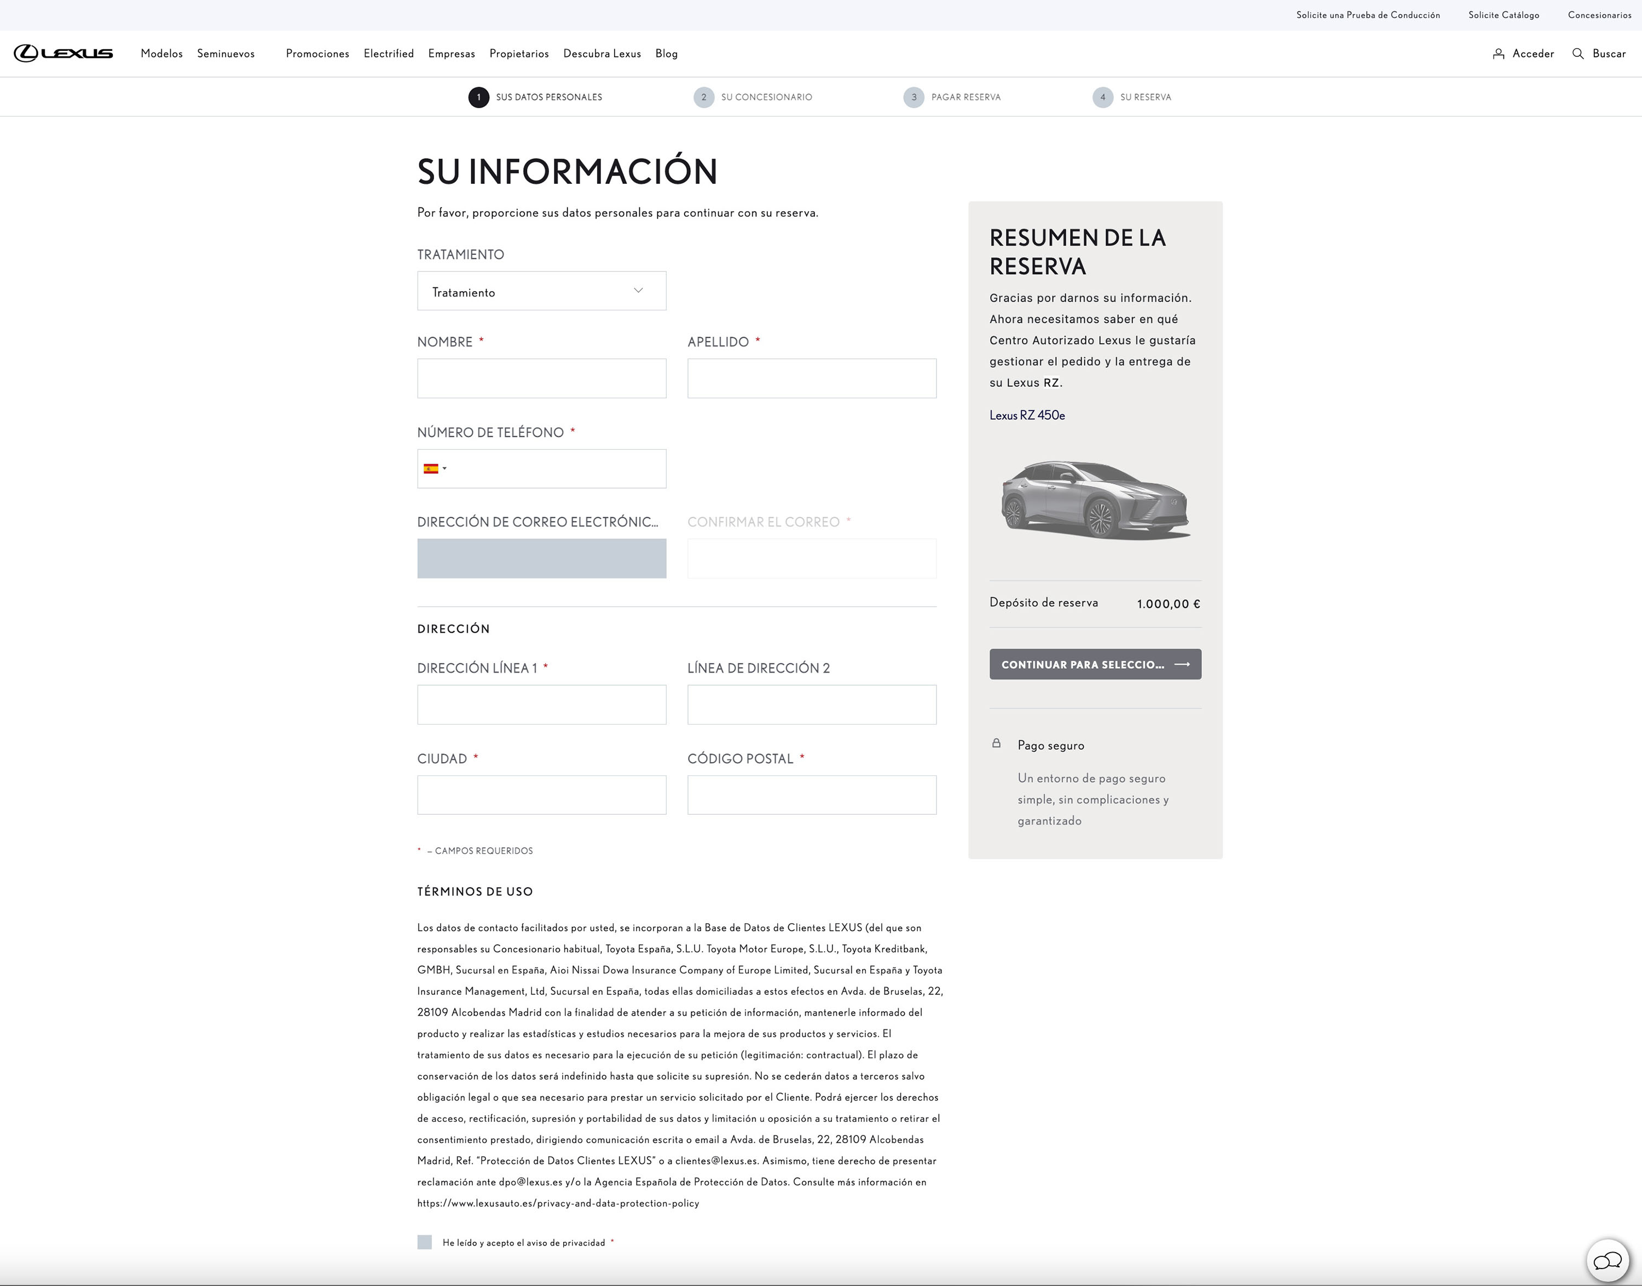Click Continuar para seleccionar button
This screenshot has height=1286, width=1642.
pyautogui.click(x=1095, y=664)
